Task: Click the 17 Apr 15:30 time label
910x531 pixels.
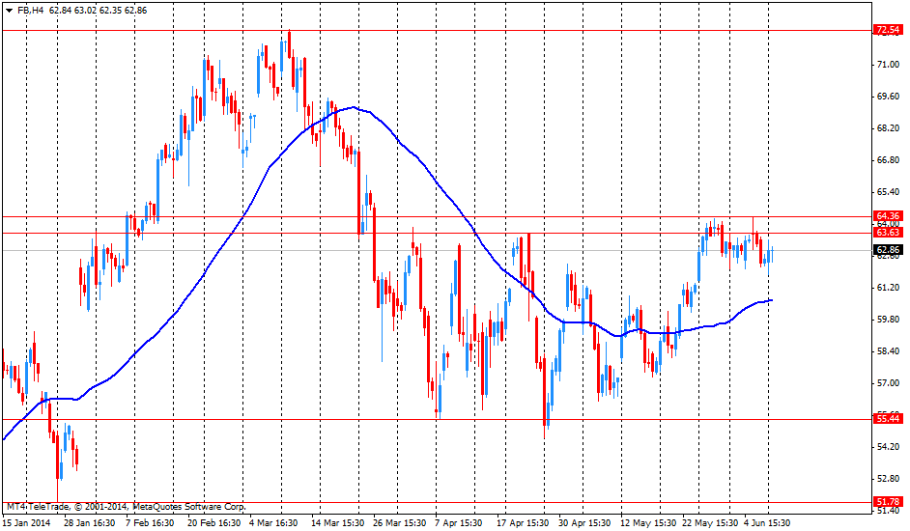Action: coord(523,523)
